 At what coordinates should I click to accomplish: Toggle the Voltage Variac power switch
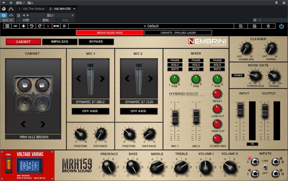8,165
